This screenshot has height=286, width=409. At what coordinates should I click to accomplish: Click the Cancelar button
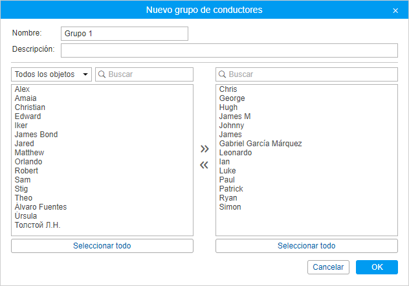(x=328, y=267)
